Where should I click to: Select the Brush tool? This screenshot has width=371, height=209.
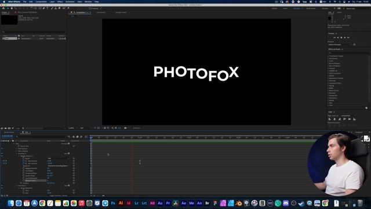pyautogui.click(x=52, y=8)
